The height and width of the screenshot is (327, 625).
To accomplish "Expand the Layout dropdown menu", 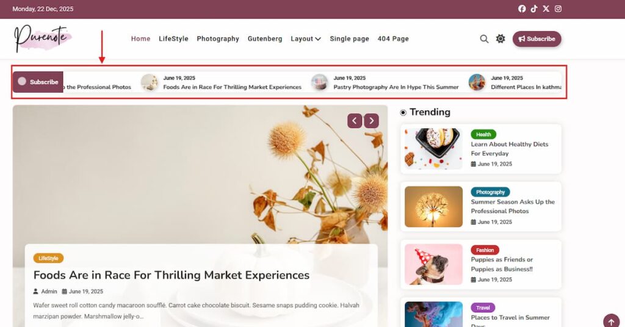I will point(306,38).
